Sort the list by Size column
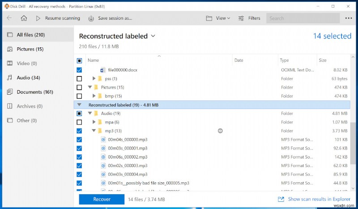This screenshot has width=358, height=209. click(x=323, y=60)
